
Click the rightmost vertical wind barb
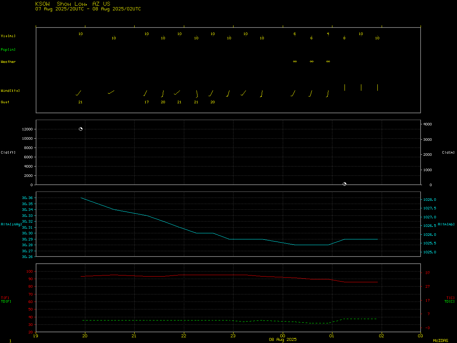377,88
